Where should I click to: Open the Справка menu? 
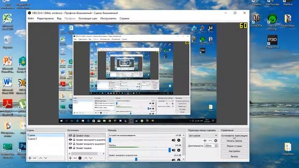coord(124,19)
